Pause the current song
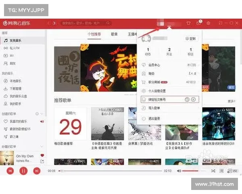The width and height of the screenshot is (242, 194). tap(23, 171)
